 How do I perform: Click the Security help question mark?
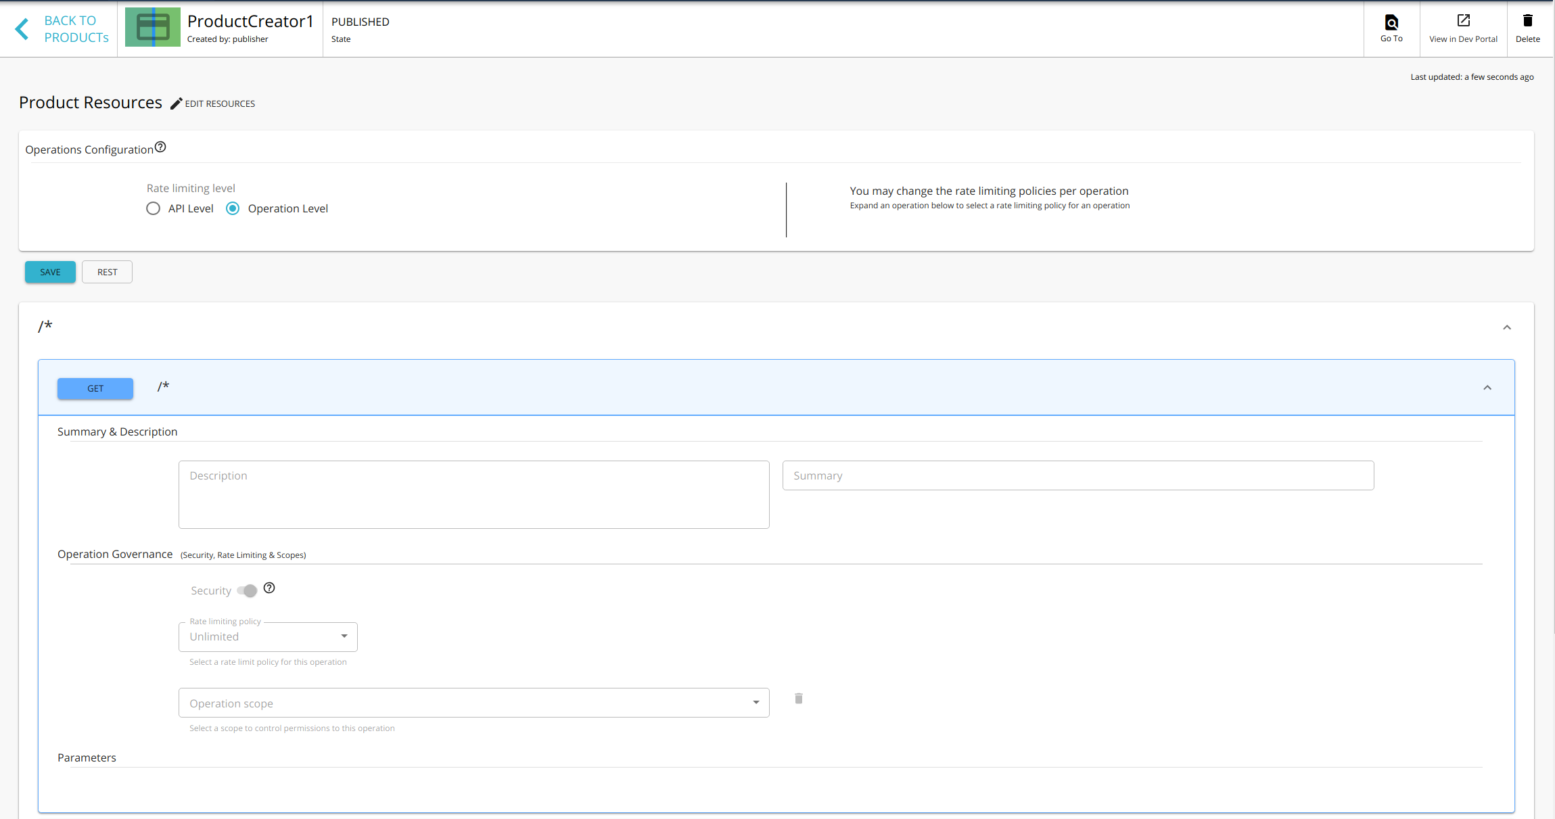(269, 588)
